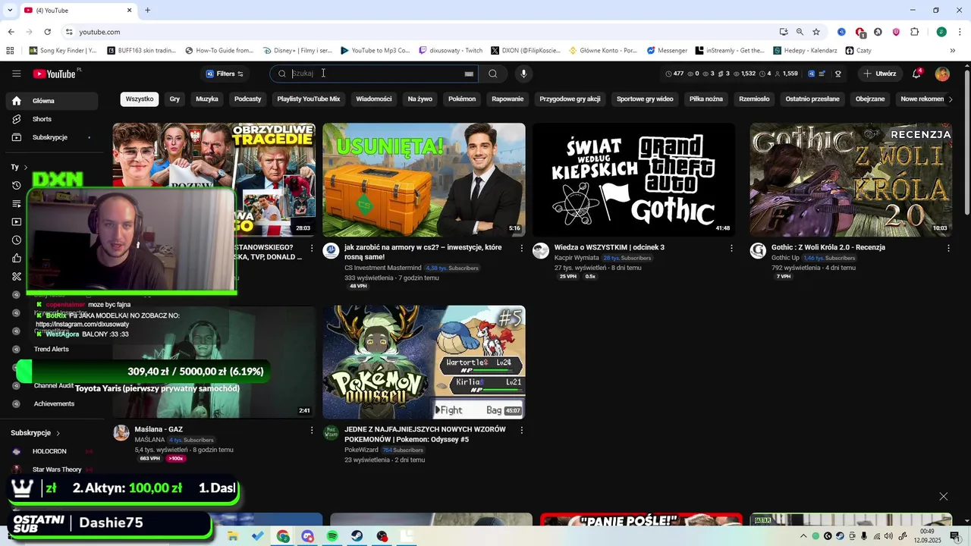Open more options for Gothic Z Woli Króla video
Viewport: 971px width, 546px height.
click(948, 248)
